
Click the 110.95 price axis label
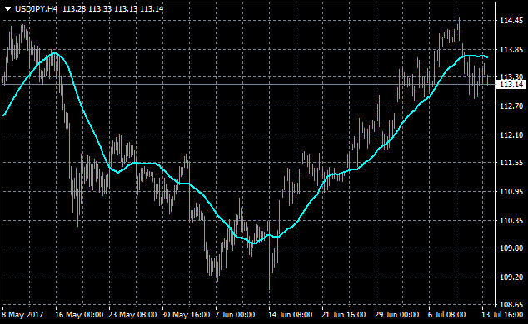pos(511,192)
